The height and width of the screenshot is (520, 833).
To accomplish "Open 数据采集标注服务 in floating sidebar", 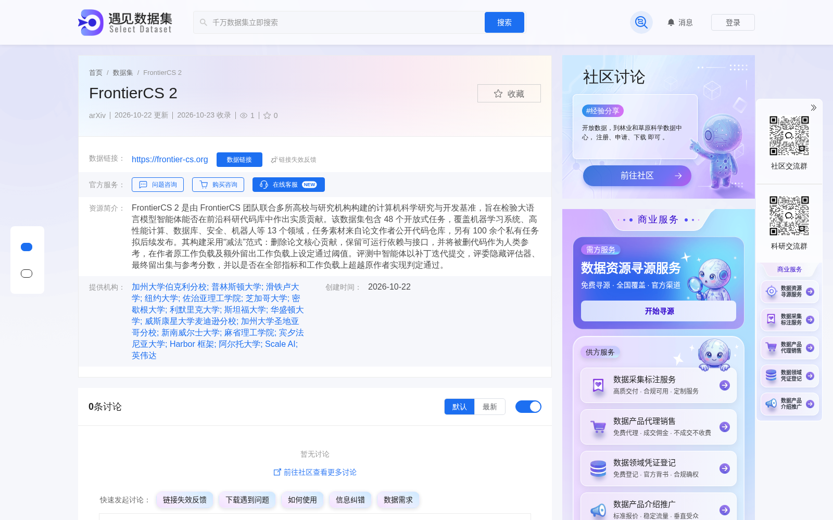I will [x=790, y=320].
